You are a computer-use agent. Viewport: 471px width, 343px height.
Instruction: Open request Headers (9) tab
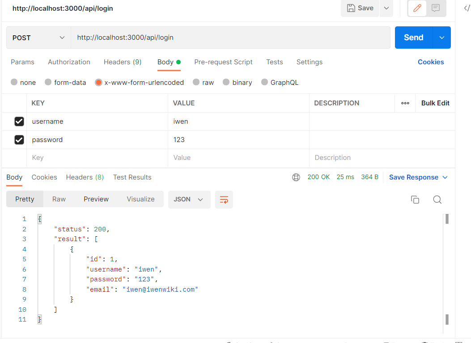click(123, 62)
